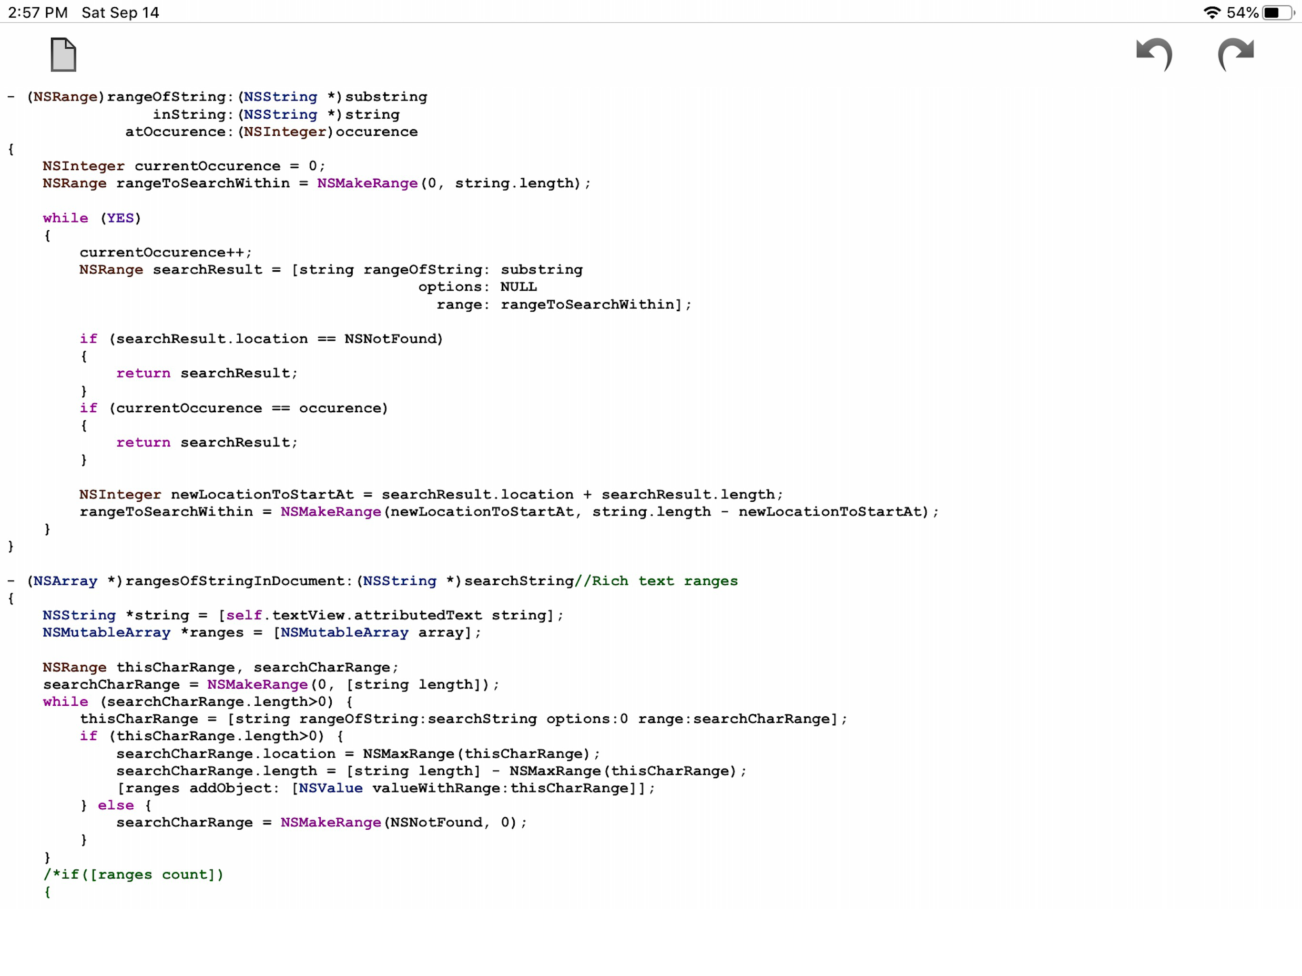Place cursor on rangeOfString method declaration line
Screen dimensions: 1302x976
(x=218, y=97)
